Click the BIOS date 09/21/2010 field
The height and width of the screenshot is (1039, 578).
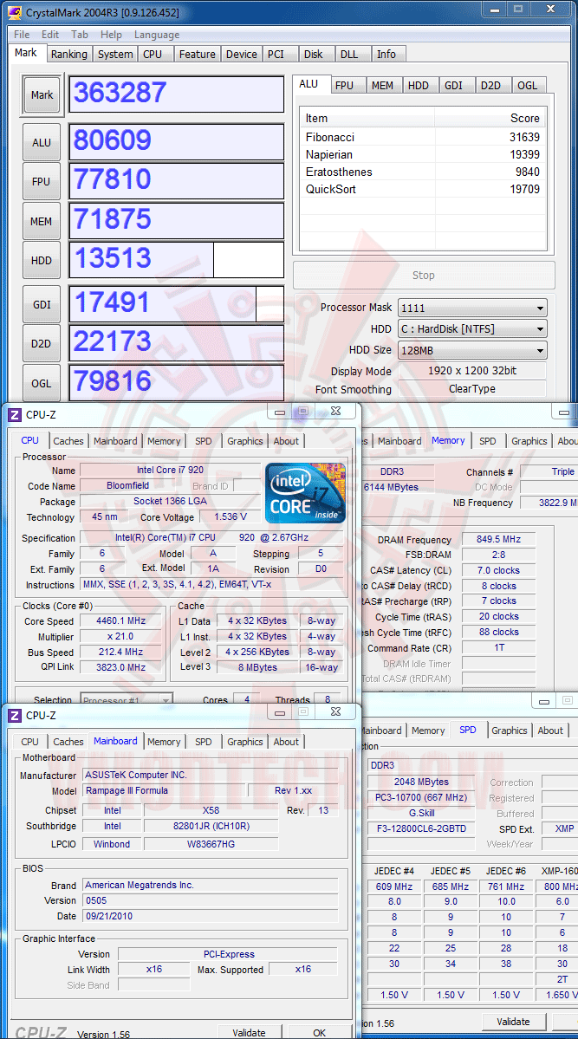click(x=211, y=917)
